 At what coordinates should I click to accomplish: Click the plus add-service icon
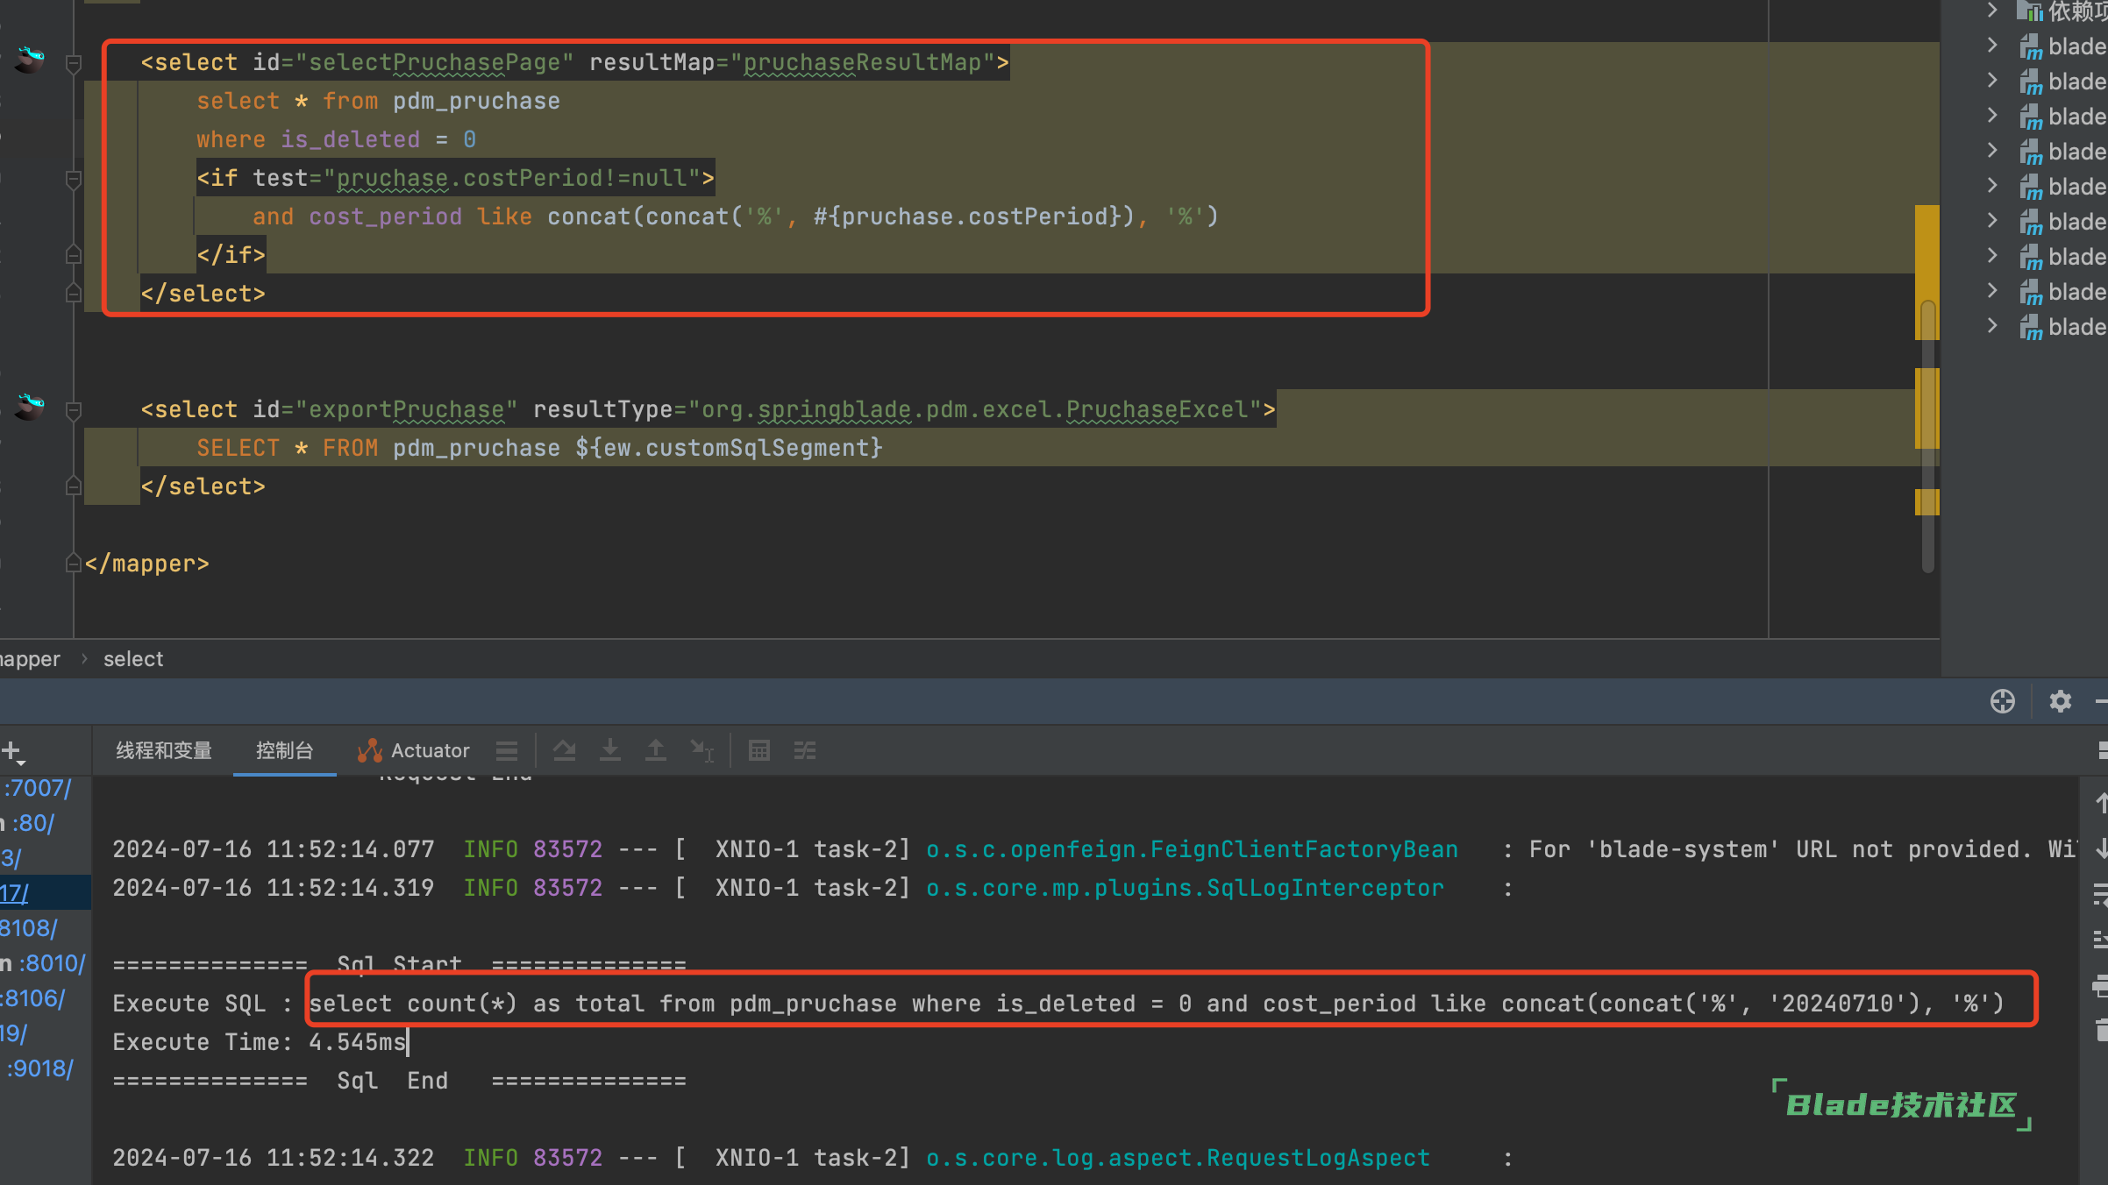pyautogui.click(x=12, y=751)
